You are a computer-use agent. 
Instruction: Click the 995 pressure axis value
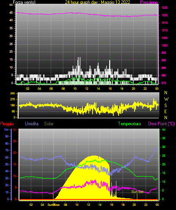[x=164, y=53]
